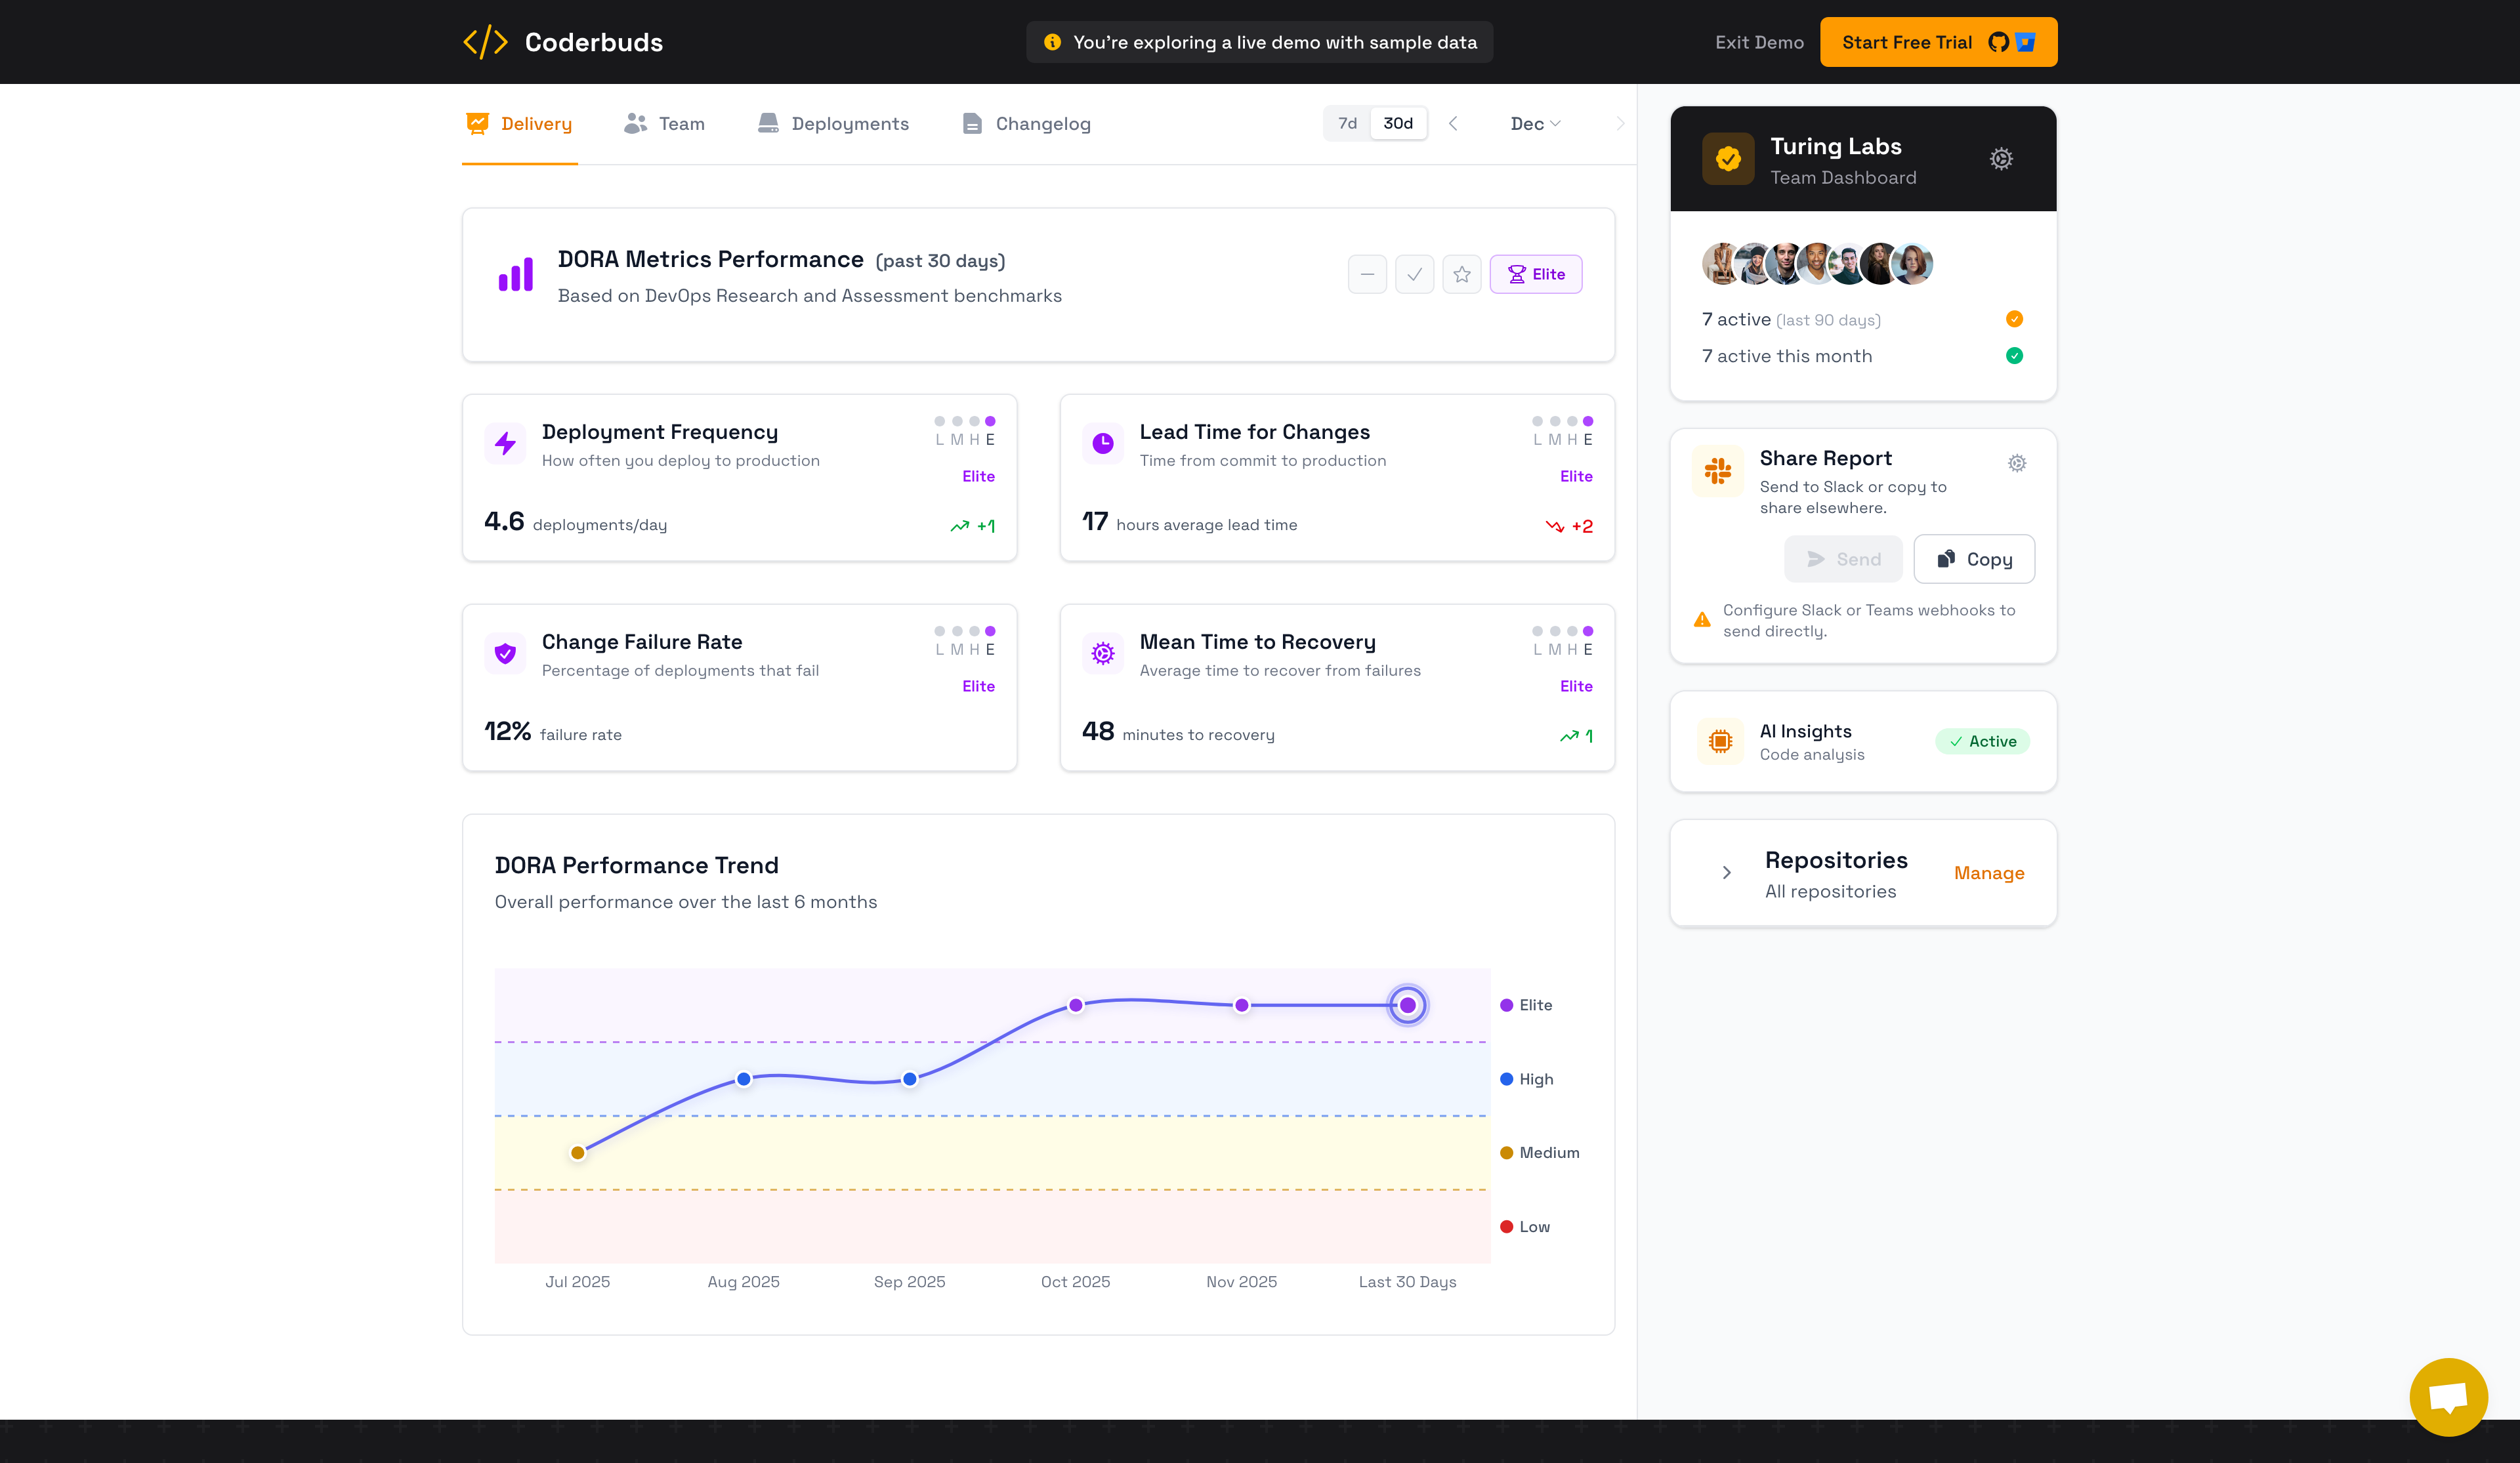Screen dimensions: 2520x1463
Task: Expand the Repositories section chevron
Action: (x=1726, y=873)
